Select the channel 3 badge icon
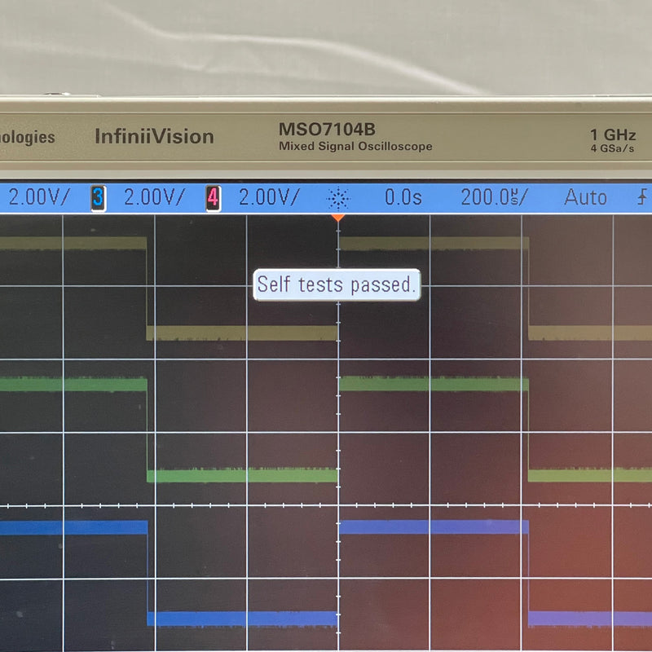 97,196
